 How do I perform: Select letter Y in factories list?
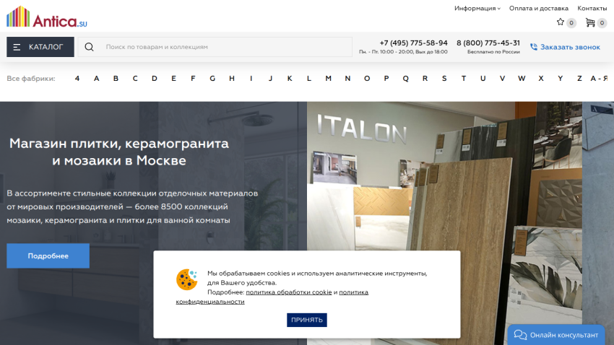point(561,79)
